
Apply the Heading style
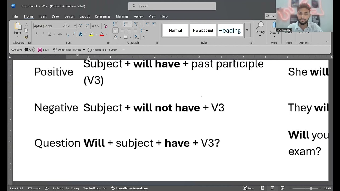(x=230, y=30)
